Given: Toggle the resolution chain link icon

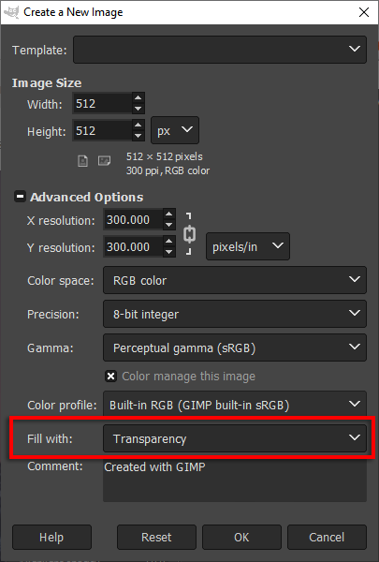Looking at the screenshot, I should tap(189, 233).
